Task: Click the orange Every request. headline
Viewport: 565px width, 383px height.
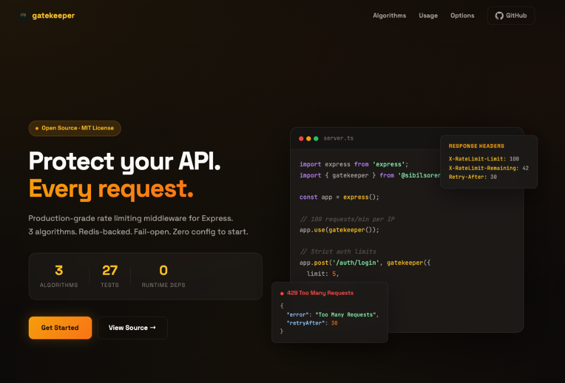Action: pos(111,188)
